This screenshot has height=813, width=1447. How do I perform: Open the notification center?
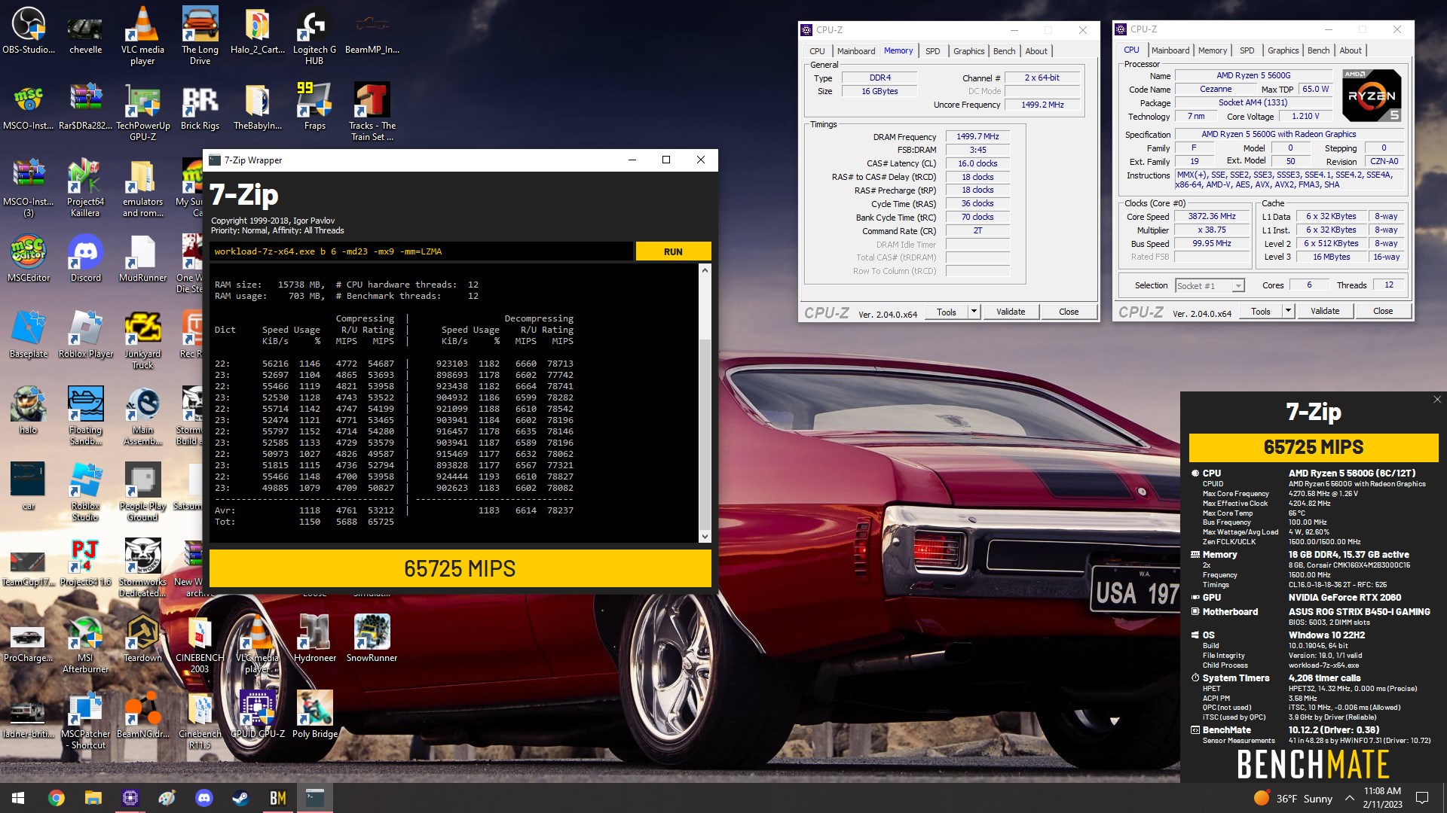[1422, 798]
